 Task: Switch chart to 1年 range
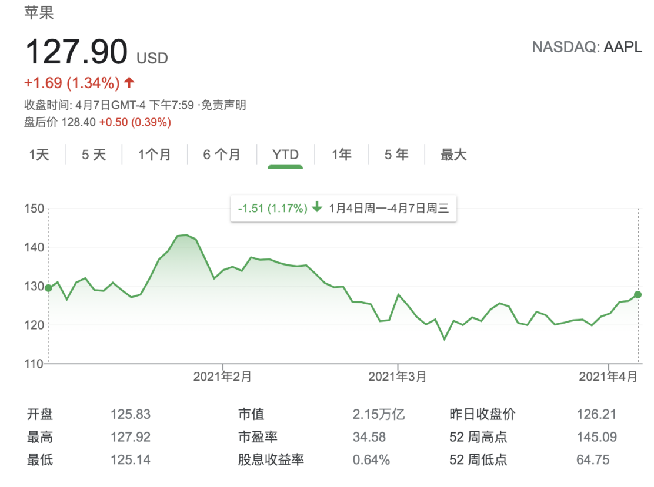(342, 155)
